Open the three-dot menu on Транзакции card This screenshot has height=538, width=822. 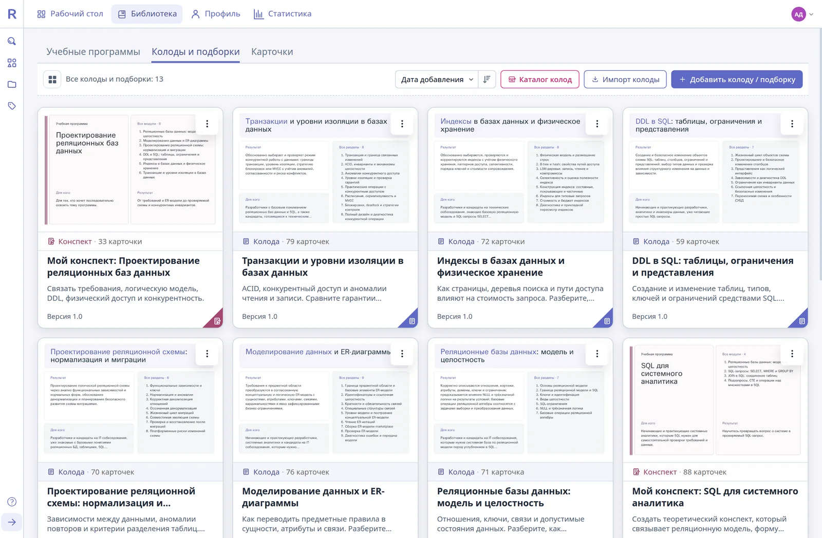tap(402, 124)
